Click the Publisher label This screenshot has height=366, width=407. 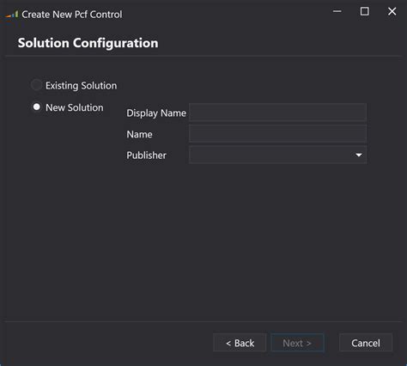coord(146,156)
